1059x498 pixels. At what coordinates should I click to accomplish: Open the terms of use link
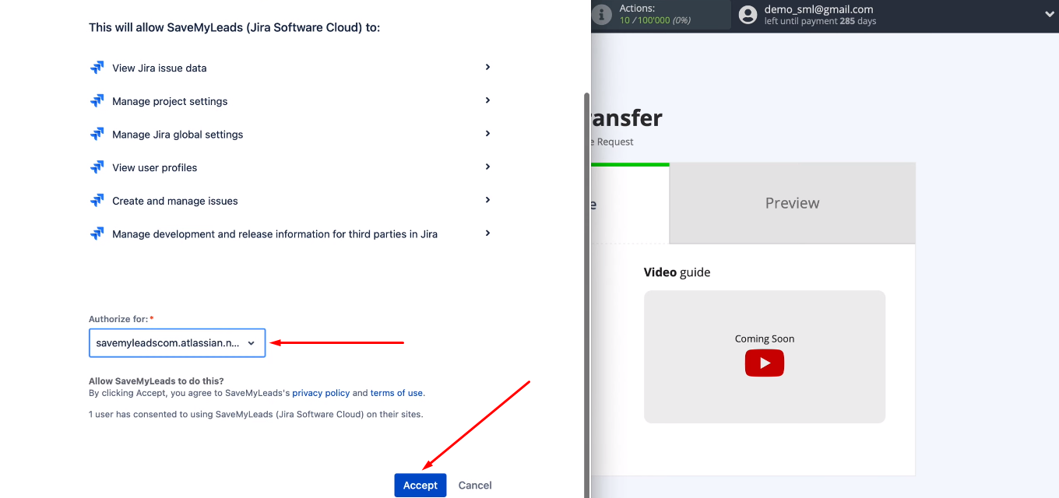pos(396,393)
